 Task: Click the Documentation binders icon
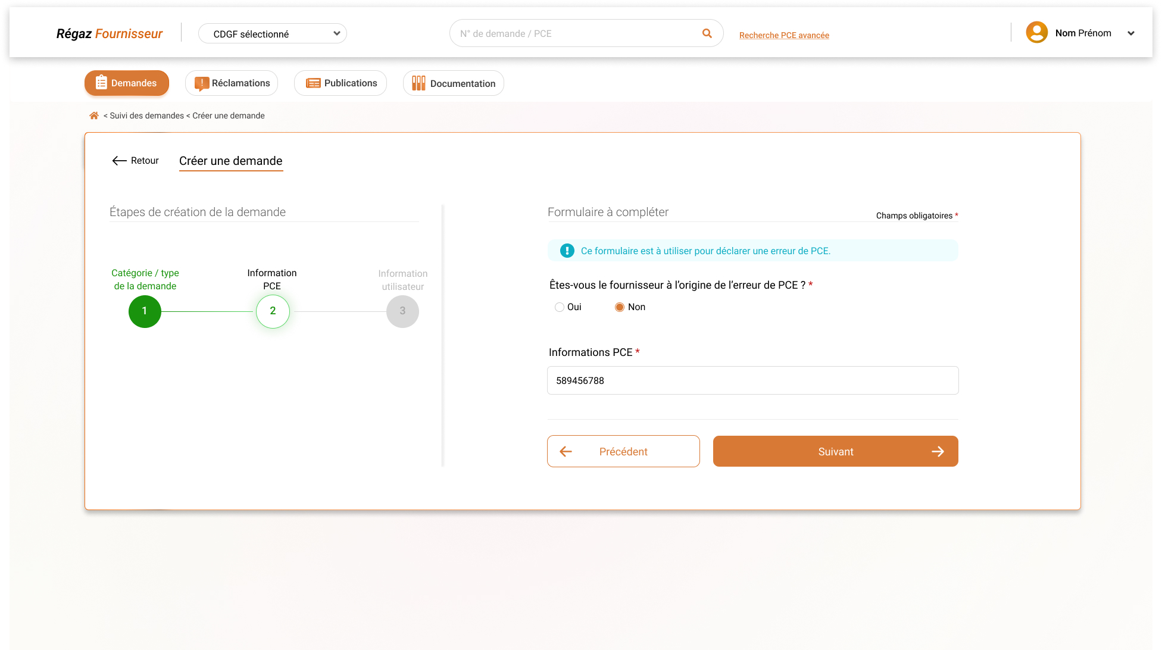(418, 83)
